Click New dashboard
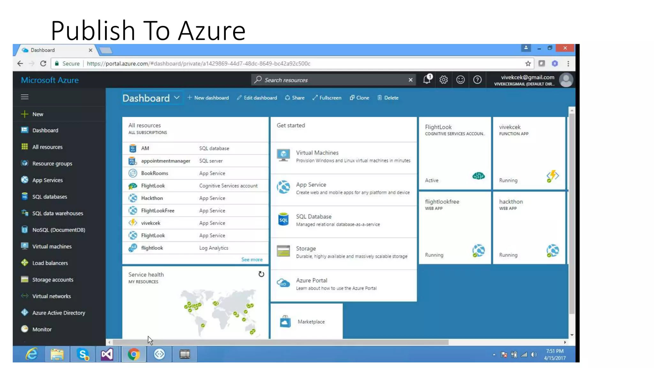654x368 pixels. tap(208, 98)
